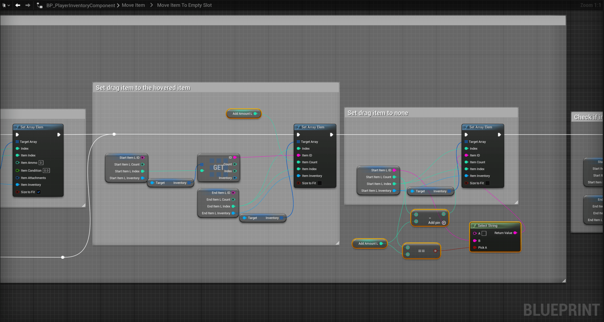Select Move Item To Empty Slot breadcrumb
Image resolution: width=604 pixels, height=322 pixels.
point(184,5)
